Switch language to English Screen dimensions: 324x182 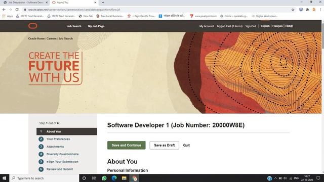265,26
